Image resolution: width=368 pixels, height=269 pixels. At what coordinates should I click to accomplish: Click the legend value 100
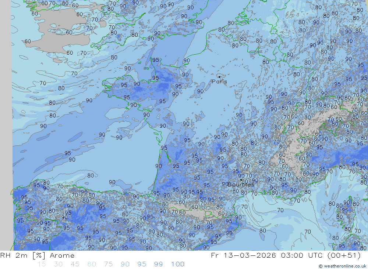178,264
